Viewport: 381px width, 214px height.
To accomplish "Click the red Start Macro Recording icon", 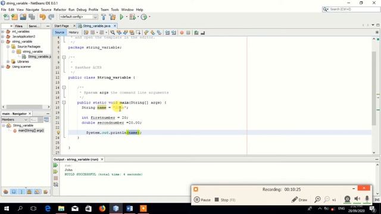I will click(x=182, y=33).
